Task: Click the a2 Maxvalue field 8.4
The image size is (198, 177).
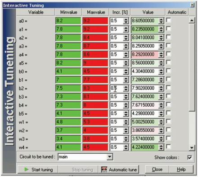Action: 95,38
